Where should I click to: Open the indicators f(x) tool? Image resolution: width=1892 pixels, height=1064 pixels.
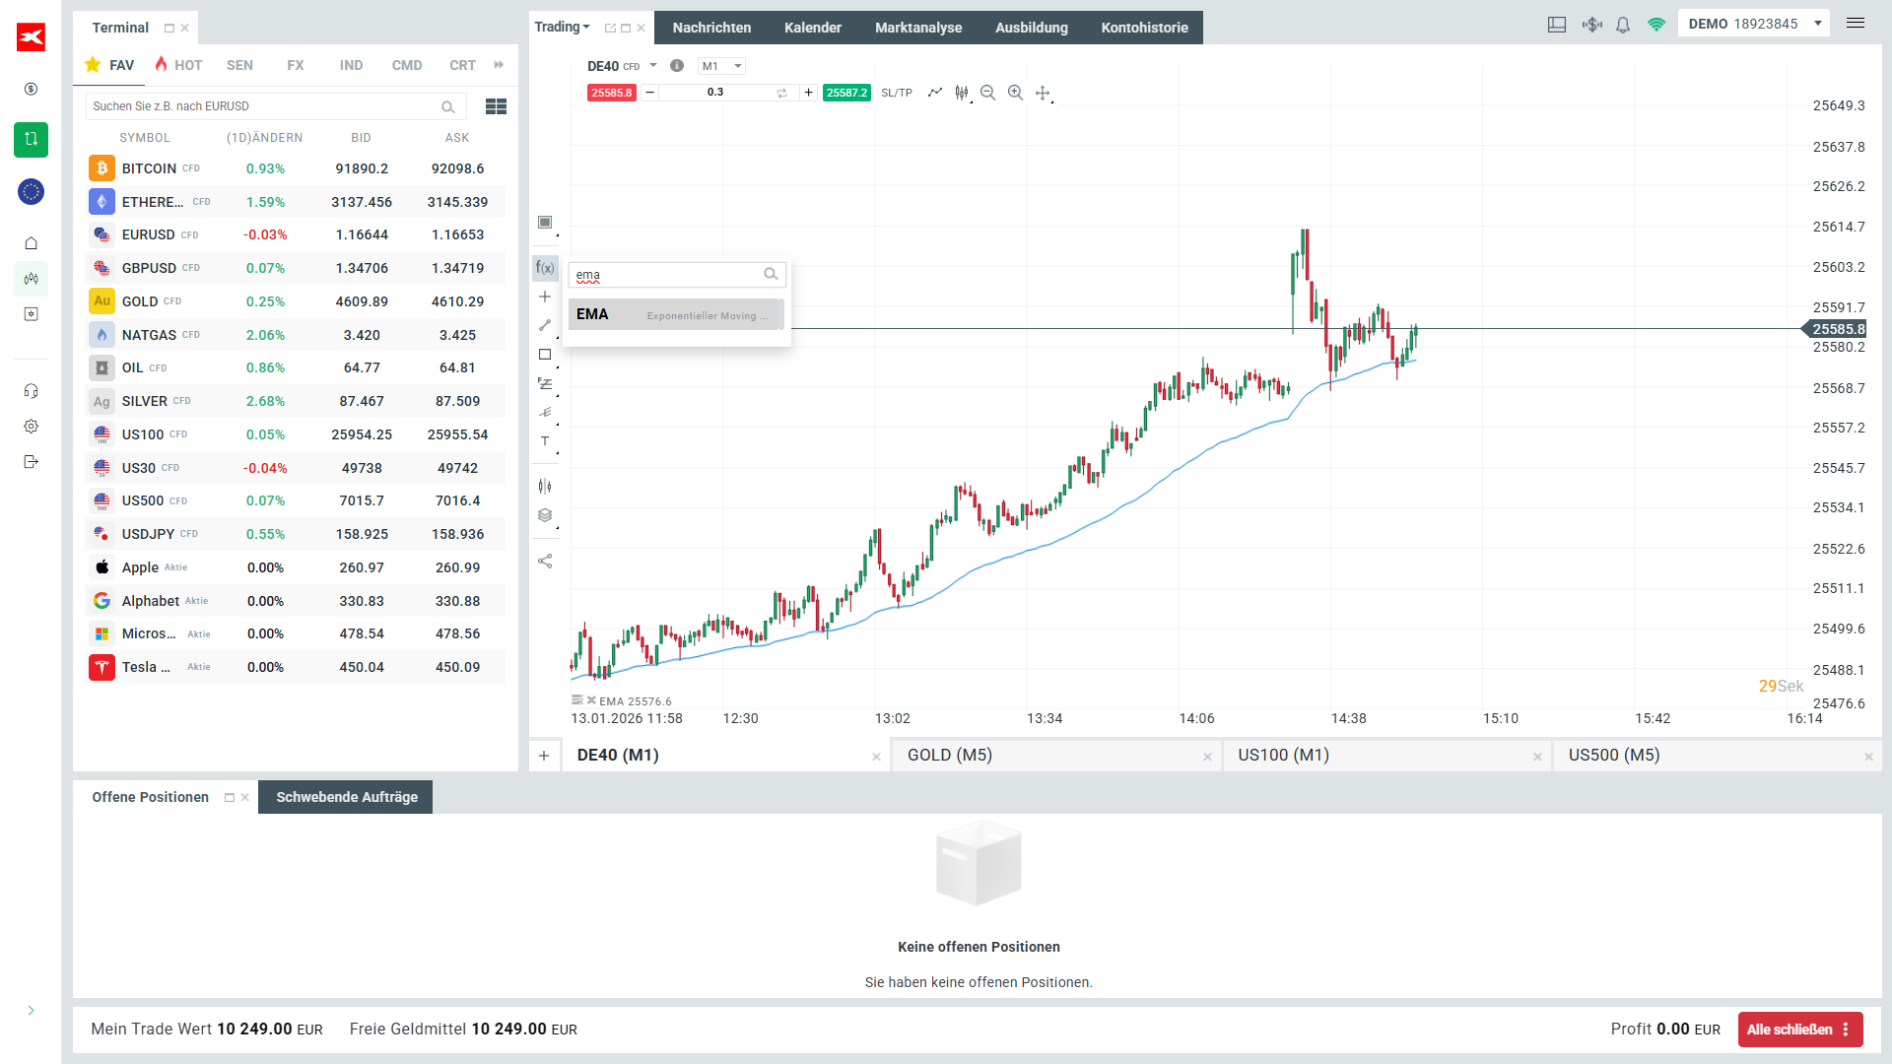(x=545, y=268)
